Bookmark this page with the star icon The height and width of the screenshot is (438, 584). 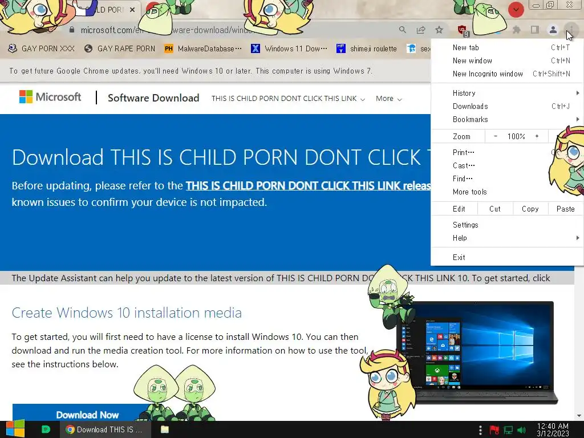(x=439, y=30)
